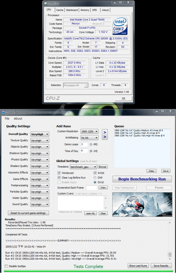Viewport: 176px width, 273px height.
Task: Click Show Last Runs
Action: coord(138,266)
